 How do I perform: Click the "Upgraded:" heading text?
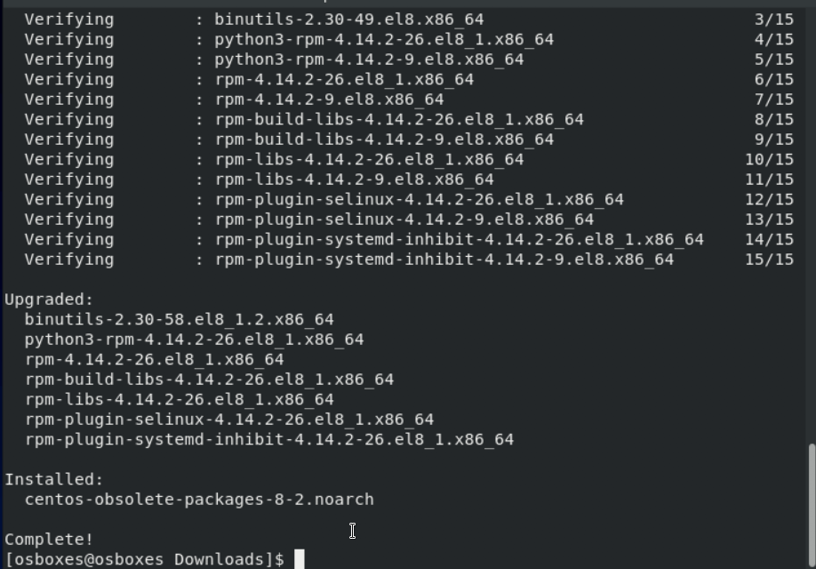tap(49, 300)
